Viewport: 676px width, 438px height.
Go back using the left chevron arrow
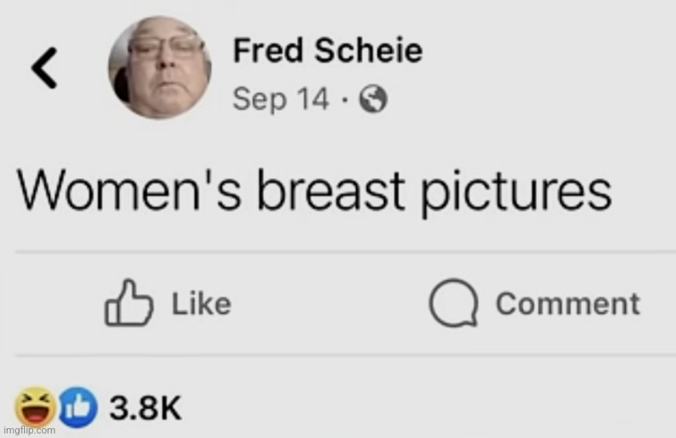44,68
